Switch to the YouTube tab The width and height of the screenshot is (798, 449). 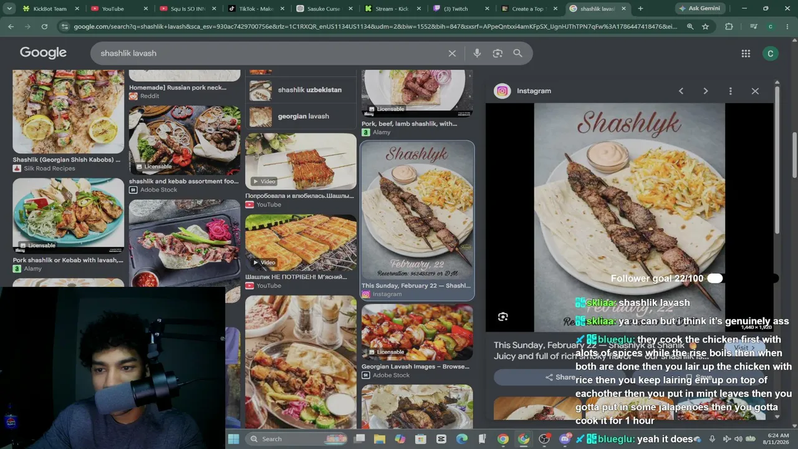(117, 9)
